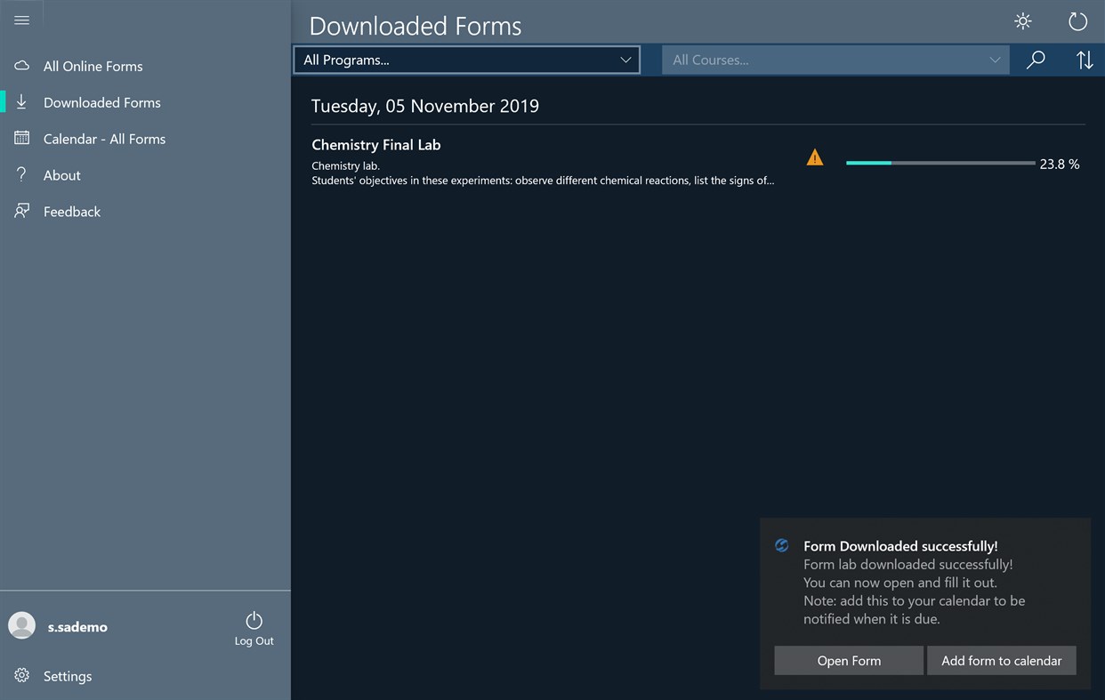Select Calendar - All Forms from sidebar
Image resolution: width=1105 pixels, height=700 pixels.
point(104,139)
